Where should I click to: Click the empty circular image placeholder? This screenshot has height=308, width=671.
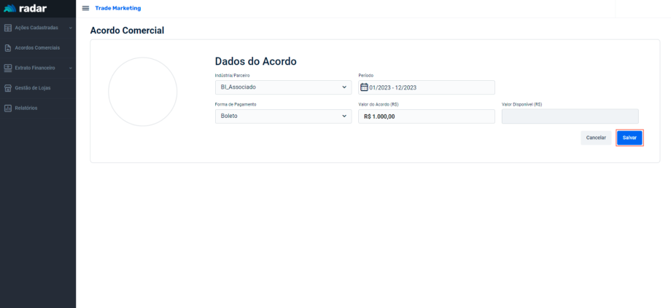(x=143, y=92)
